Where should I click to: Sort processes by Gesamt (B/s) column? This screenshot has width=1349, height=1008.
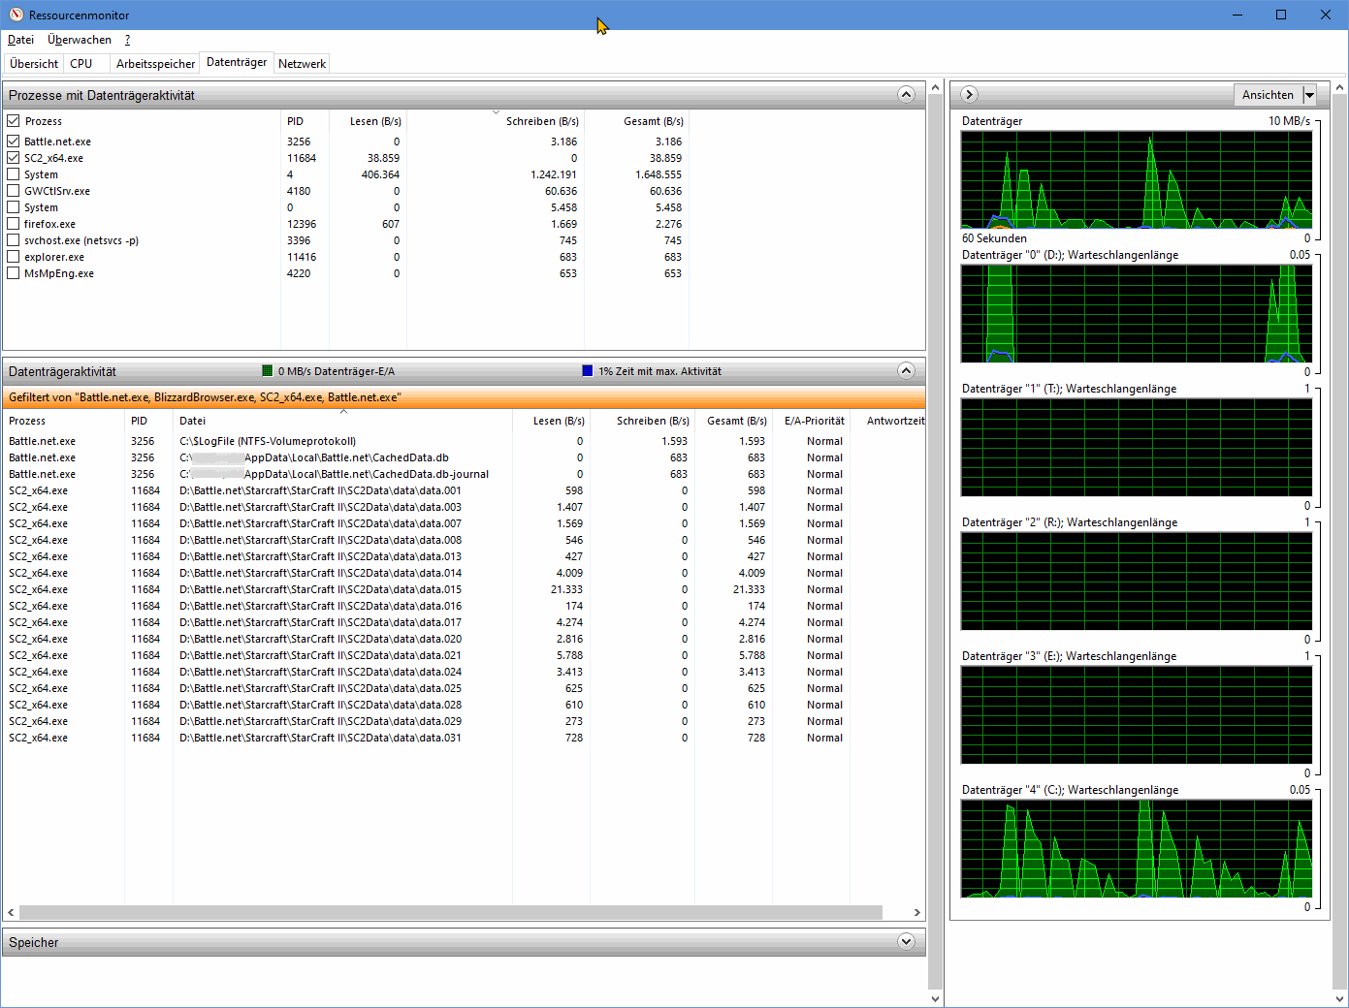coord(637,121)
